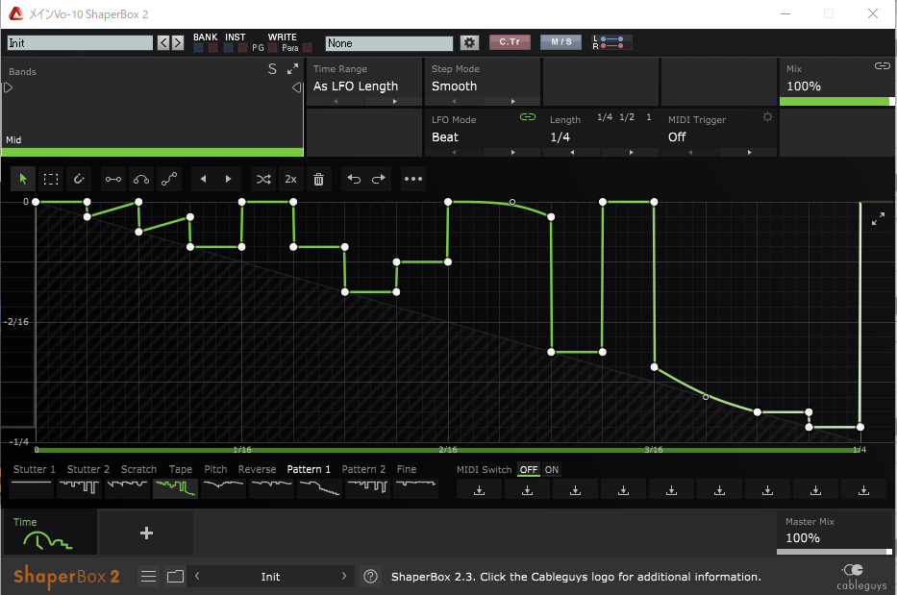This screenshot has width=897, height=595.
Task: Click the first MIDI Switch save slot
Action: [x=480, y=489]
